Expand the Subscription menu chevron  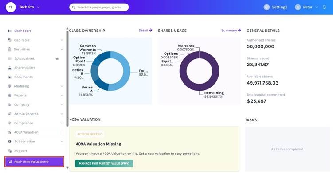pyautogui.click(x=62, y=142)
